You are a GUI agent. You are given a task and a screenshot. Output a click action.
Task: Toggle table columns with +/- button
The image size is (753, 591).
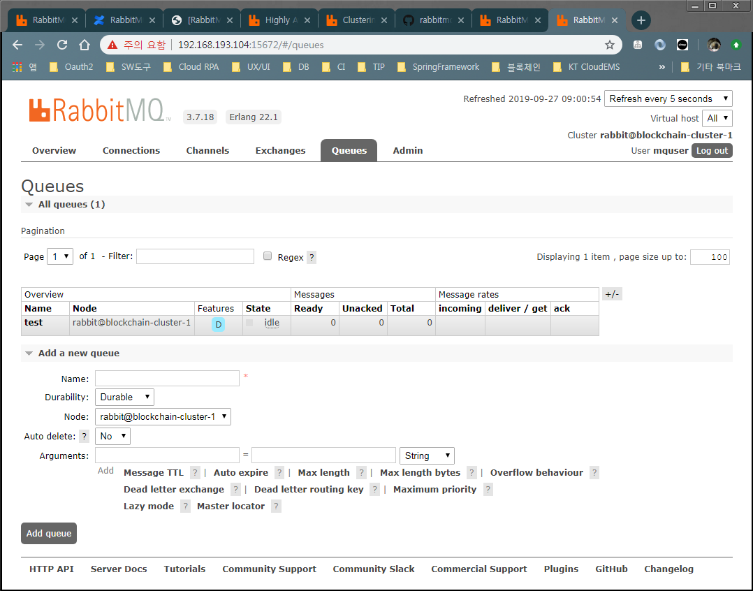point(612,294)
